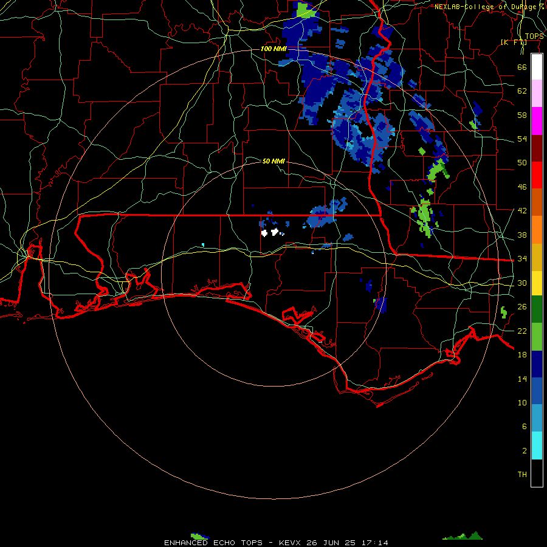This screenshot has height=547, width=547.
Task: Click the 62 label on the scale
Action: click(x=522, y=91)
